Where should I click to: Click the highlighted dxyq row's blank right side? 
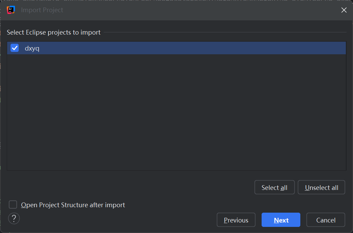coord(204,48)
